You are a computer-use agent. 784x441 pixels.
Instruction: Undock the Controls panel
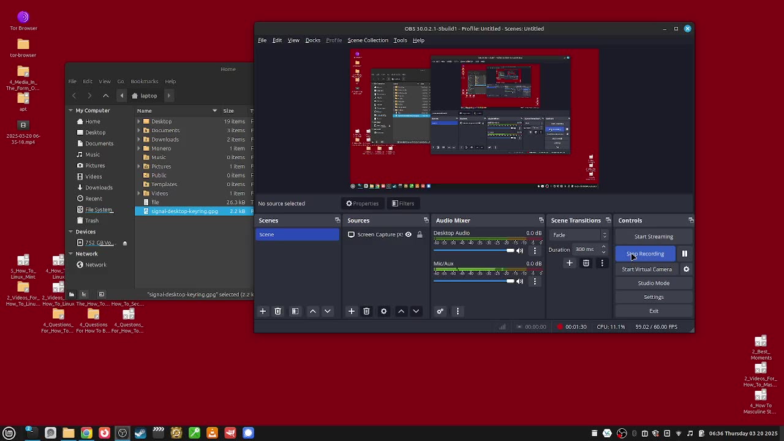tap(691, 221)
